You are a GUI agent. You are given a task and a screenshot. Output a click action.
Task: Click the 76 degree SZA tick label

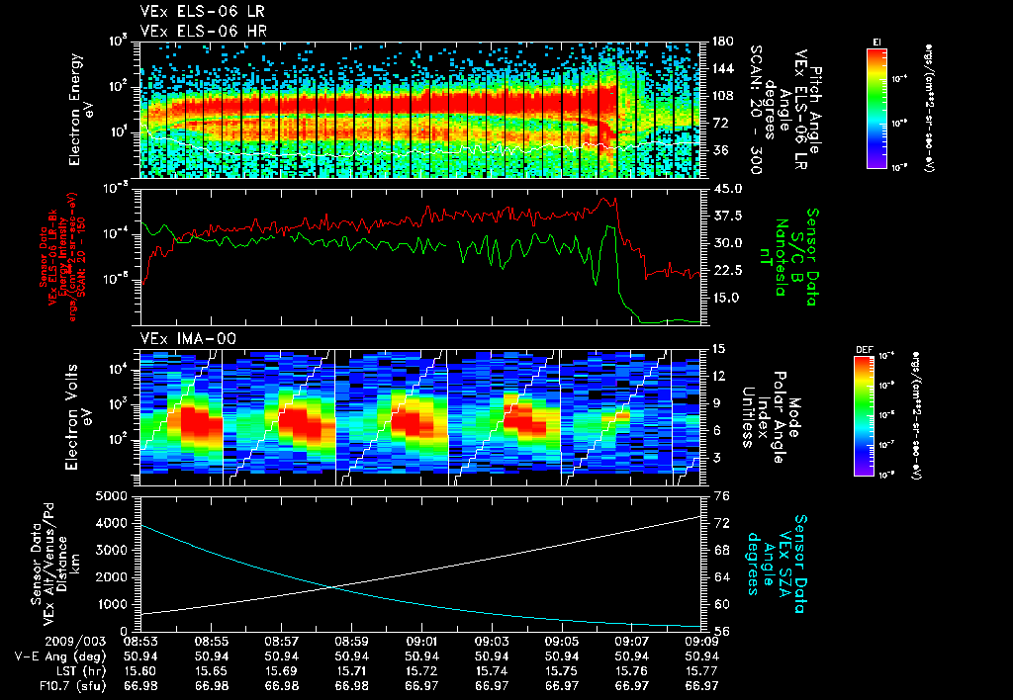pyautogui.click(x=721, y=496)
